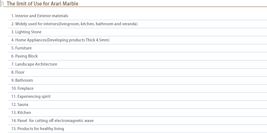Click the 'Thick 4.5mm' text

coord(98,40)
